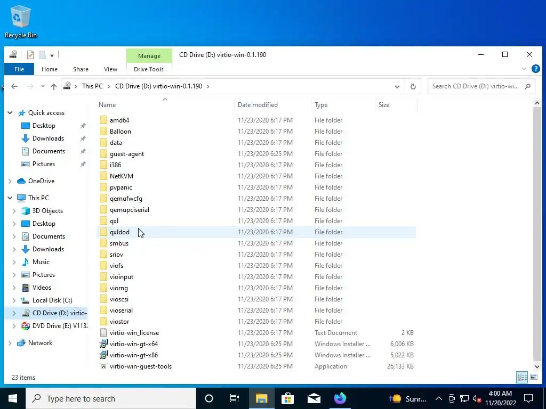Select the viostor folder name
This screenshot has height=409, width=546.
coord(119,321)
